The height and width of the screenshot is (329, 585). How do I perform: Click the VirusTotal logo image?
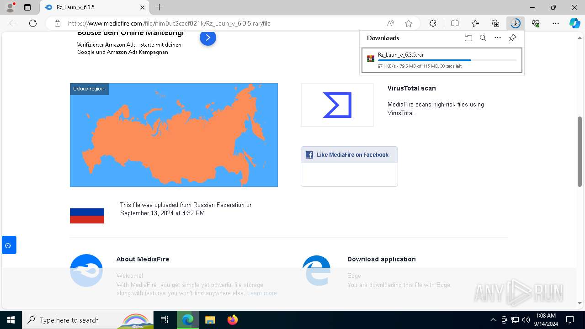pyautogui.click(x=337, y=105)
